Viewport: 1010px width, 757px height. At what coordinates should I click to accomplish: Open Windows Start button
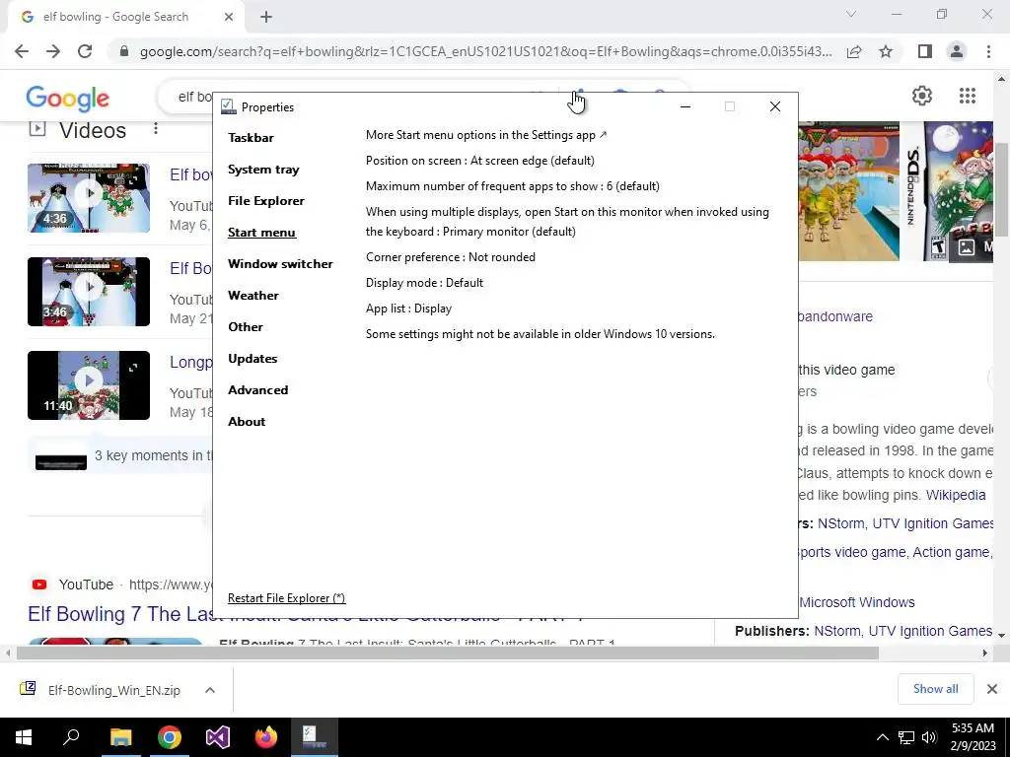coord(24,737)
